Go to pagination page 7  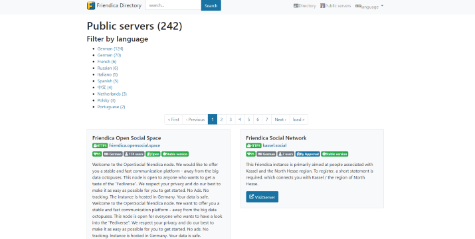point(266,119)
